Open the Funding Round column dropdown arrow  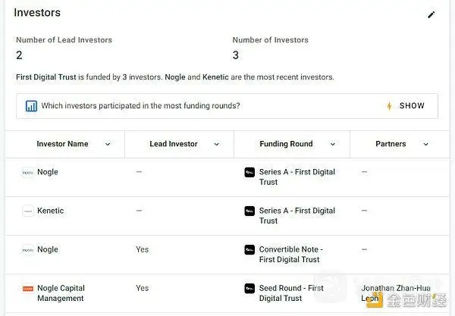[x=332, y=145]
